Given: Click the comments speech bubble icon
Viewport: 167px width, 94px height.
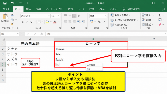Looking at the screenshot, I should pyautogui.click(x=163, y=9).
